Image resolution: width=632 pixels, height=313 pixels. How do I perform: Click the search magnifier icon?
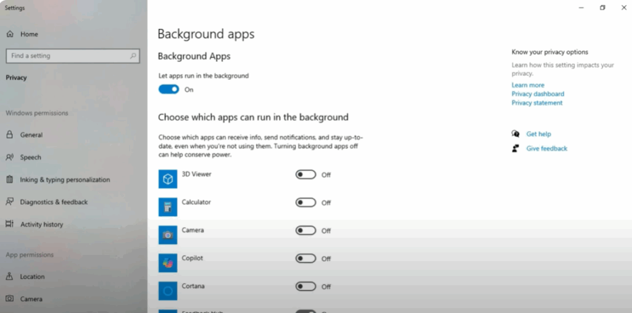[x=133, y=56]
